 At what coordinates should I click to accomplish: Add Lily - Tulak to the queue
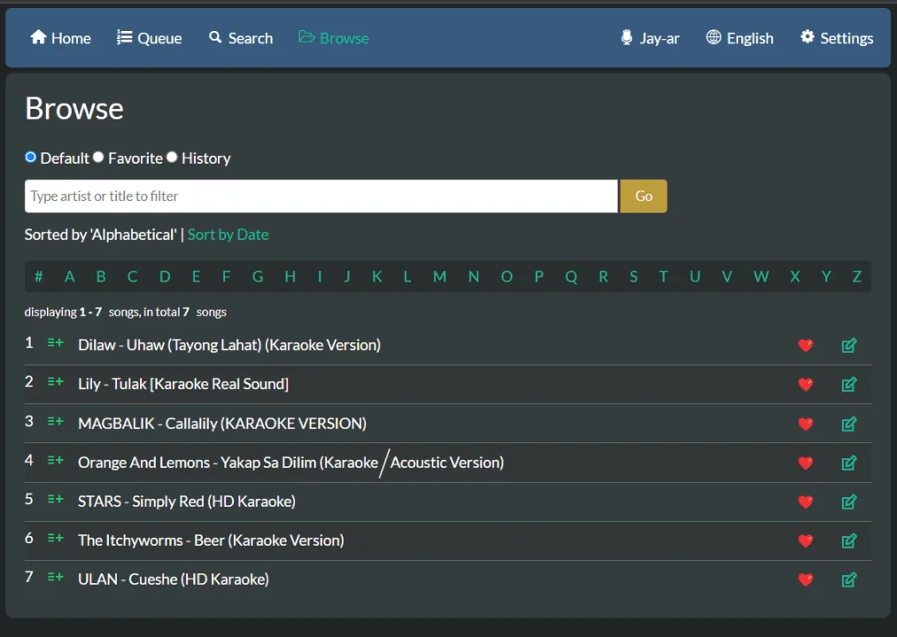tap(56, 382)
